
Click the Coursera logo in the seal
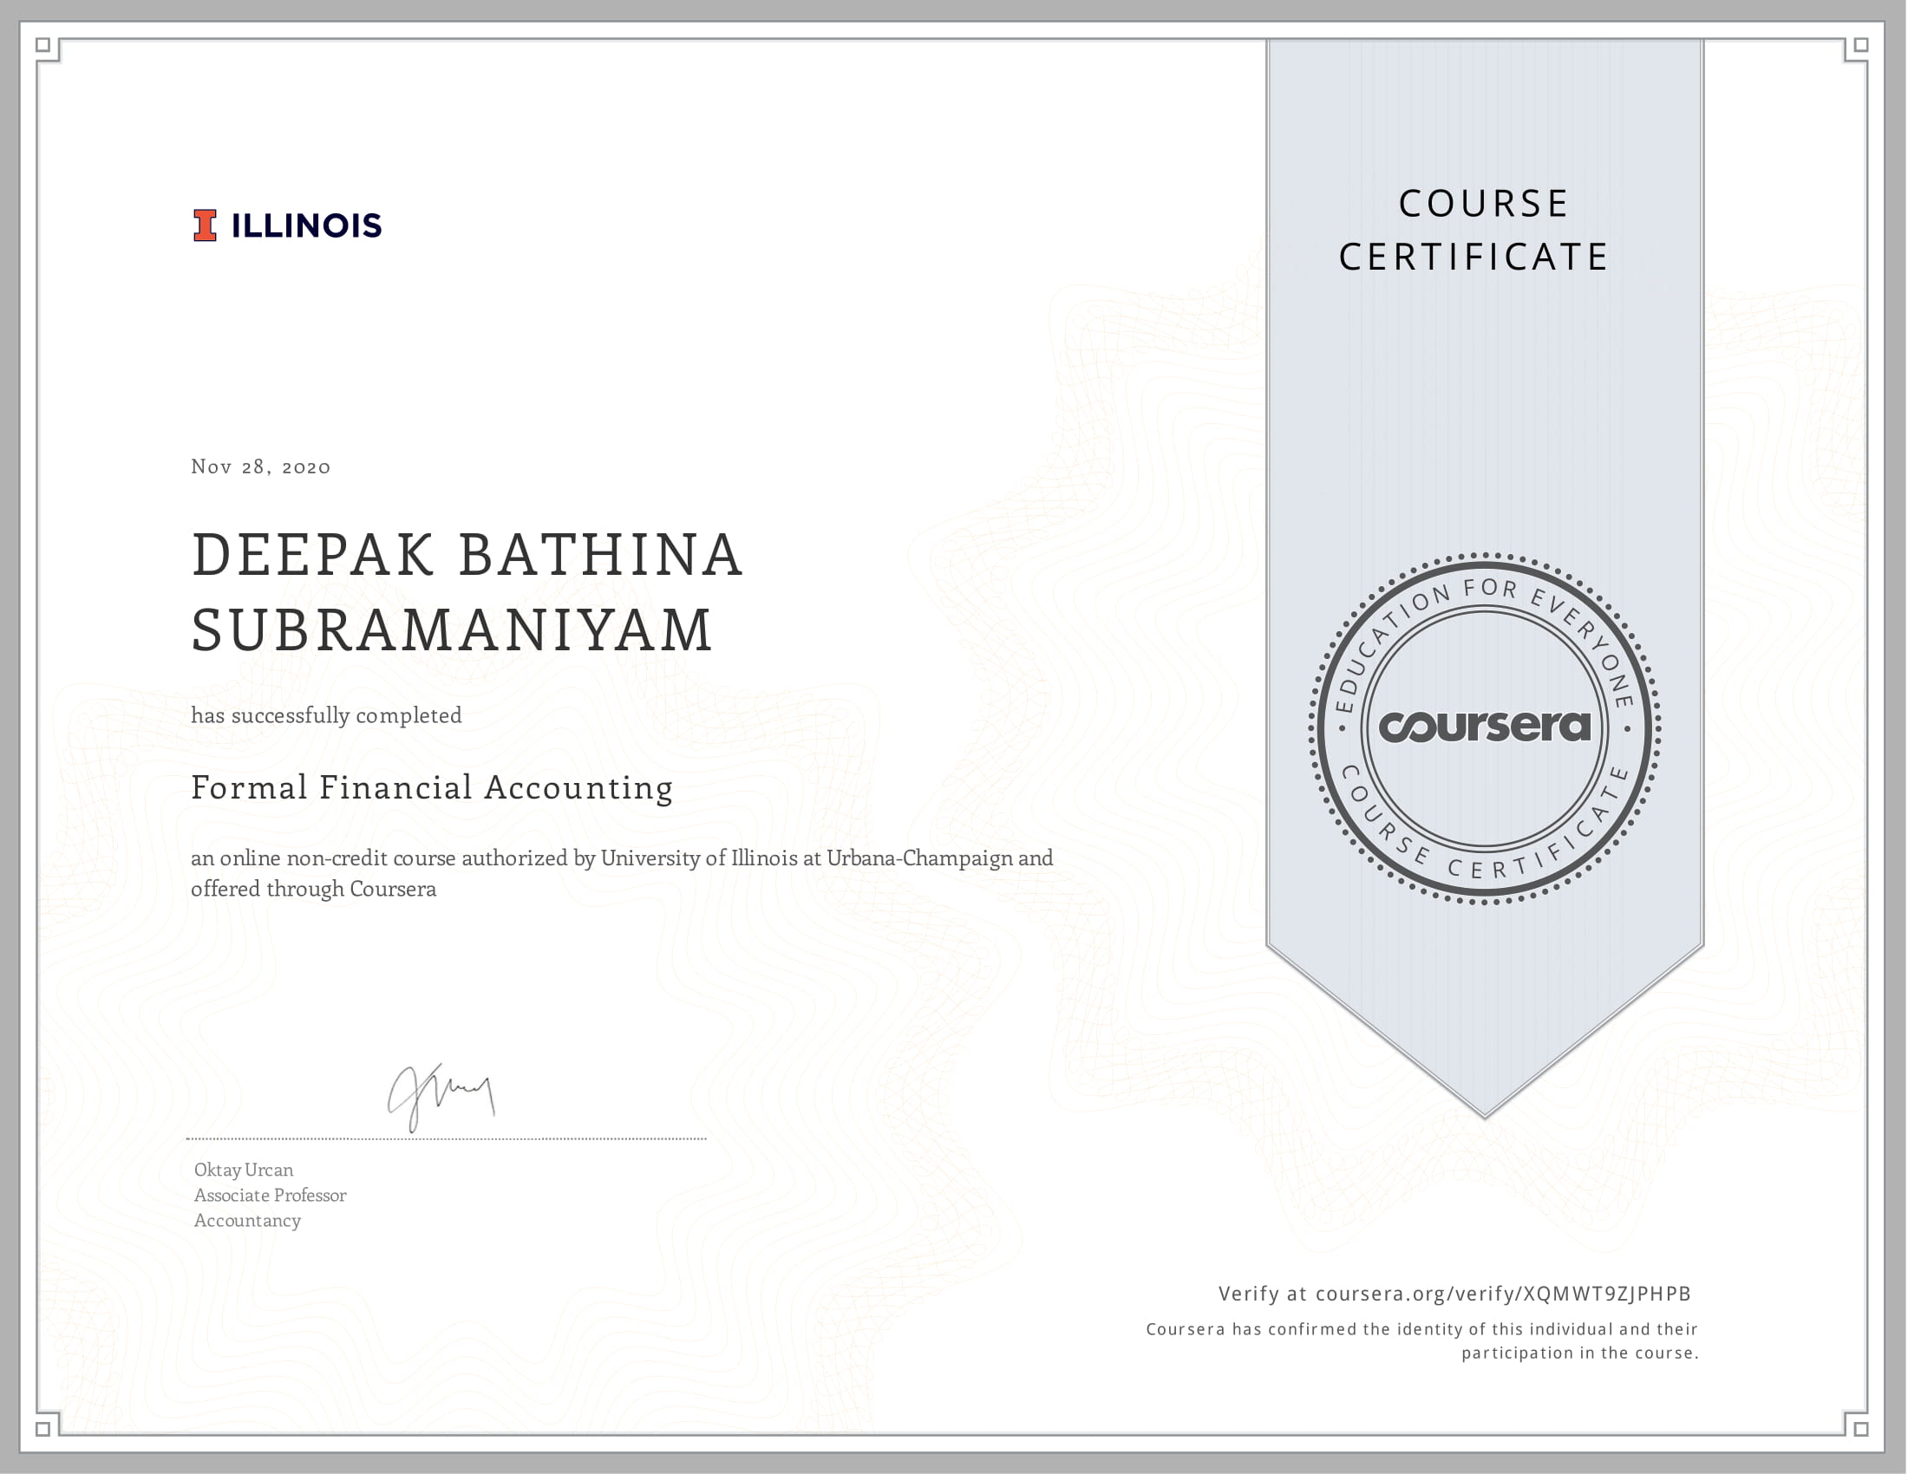coord(1484,727)
